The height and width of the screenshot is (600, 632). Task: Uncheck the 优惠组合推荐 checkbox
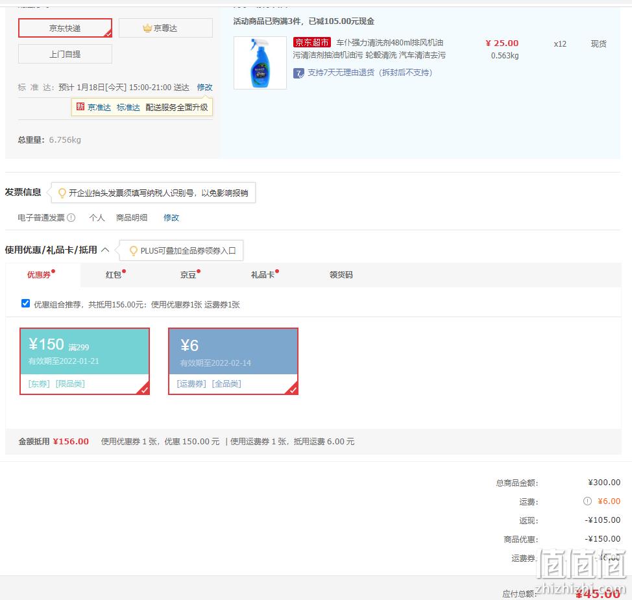coord(25,304)
